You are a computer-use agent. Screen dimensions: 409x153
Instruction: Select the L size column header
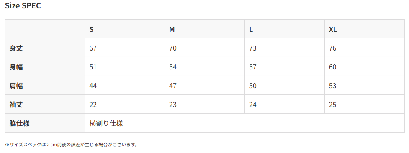(x=251, y=29)
